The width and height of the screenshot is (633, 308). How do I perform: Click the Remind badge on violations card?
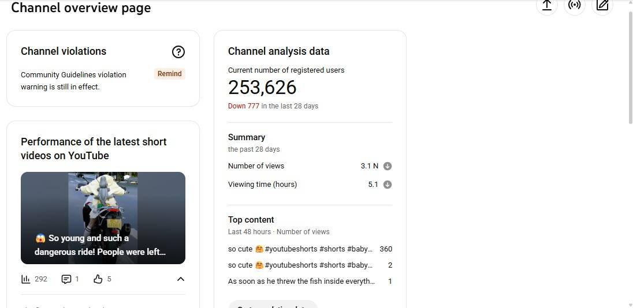coord(169,74)
